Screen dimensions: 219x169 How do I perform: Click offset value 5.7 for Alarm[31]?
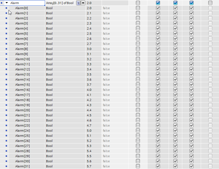coord(89,166)
